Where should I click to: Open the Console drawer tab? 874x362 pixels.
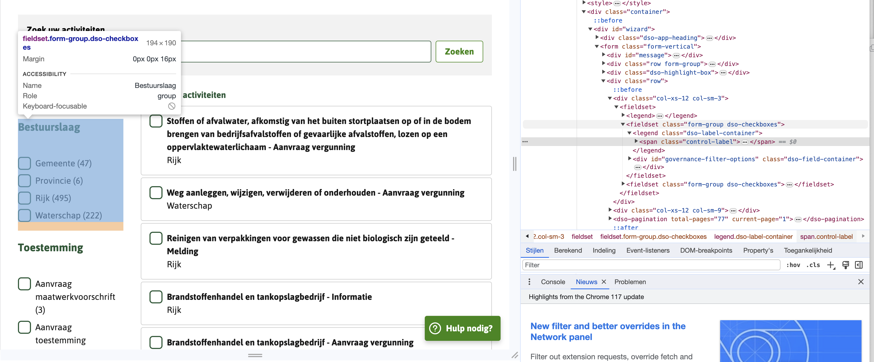point(553,282)
